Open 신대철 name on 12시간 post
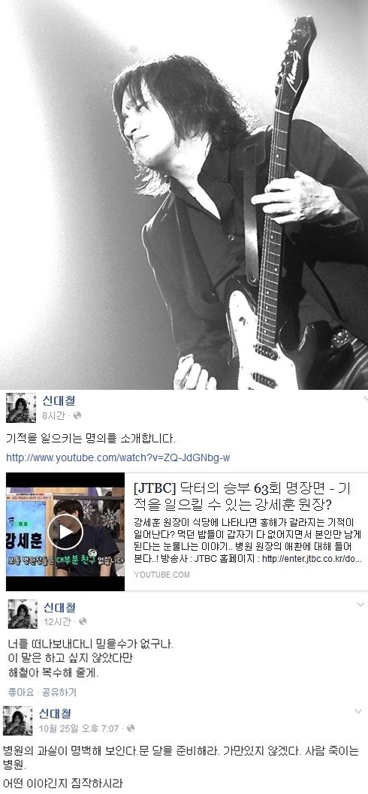The height and width of the screenshot is (794, 368). (59, 607)
